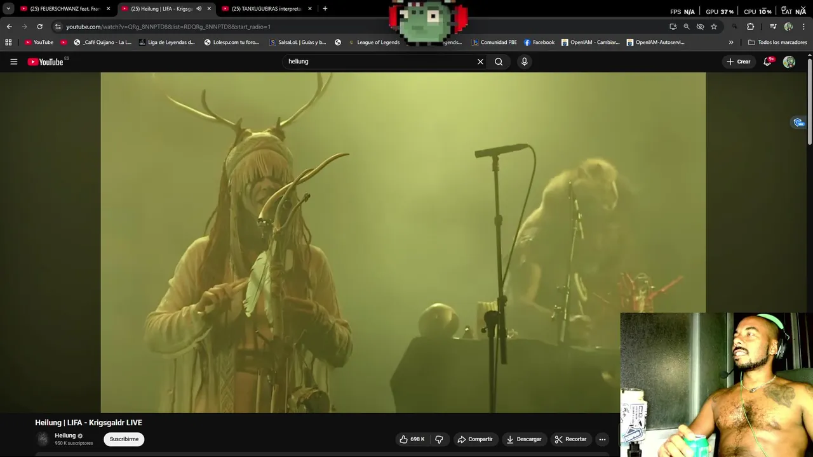Subscribe with Suscribirme button
This screenshot has width=813, height=457.
click(x=124, y=439)
